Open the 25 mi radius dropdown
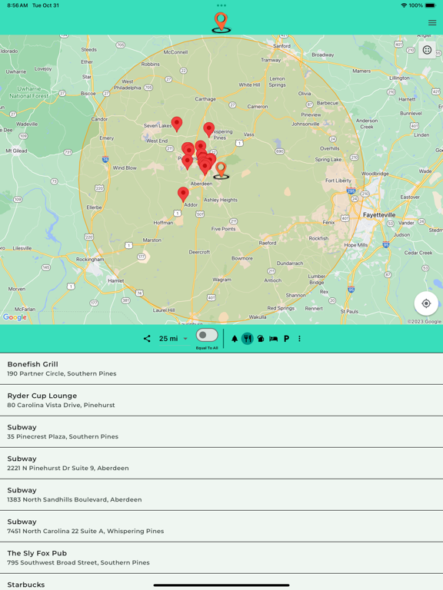This screenshot has height=590, width=443. point(173,339)
